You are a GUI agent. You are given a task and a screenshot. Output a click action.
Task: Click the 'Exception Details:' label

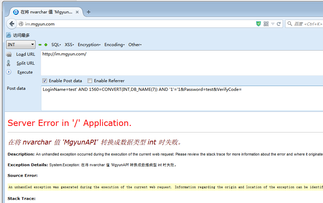(x=28, y=165)
